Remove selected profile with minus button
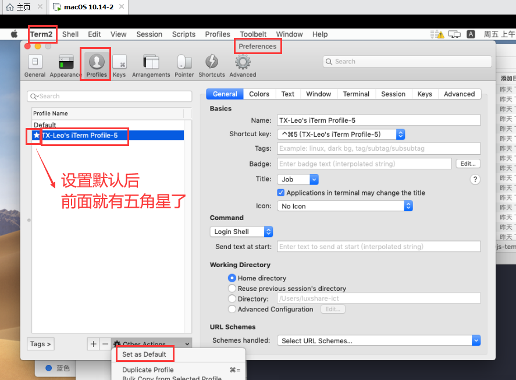Image resolution: width=516 pixels, height=380 pixels. (105, 344)
